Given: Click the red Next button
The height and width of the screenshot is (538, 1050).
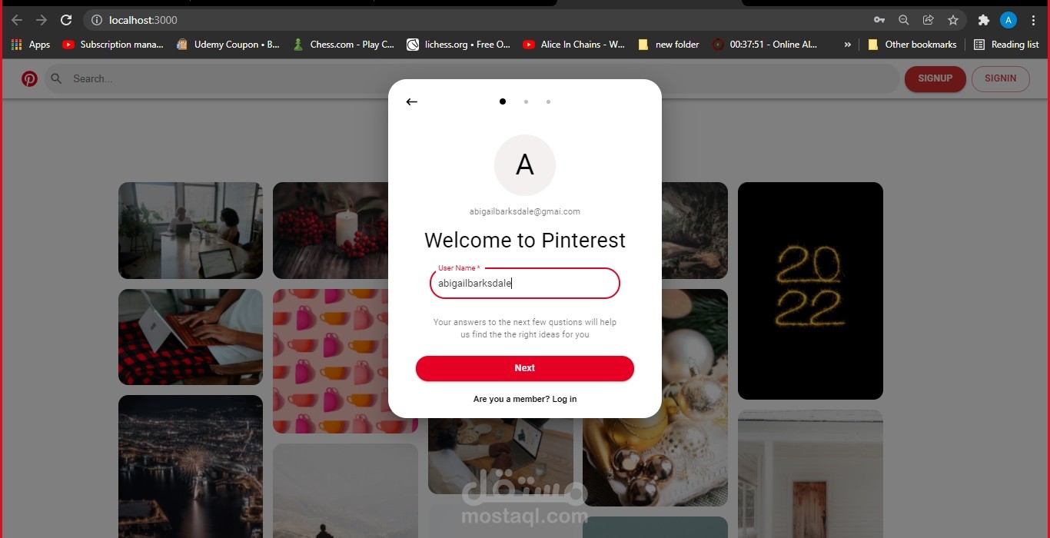Looking at the screenshot, I should 525,368.
